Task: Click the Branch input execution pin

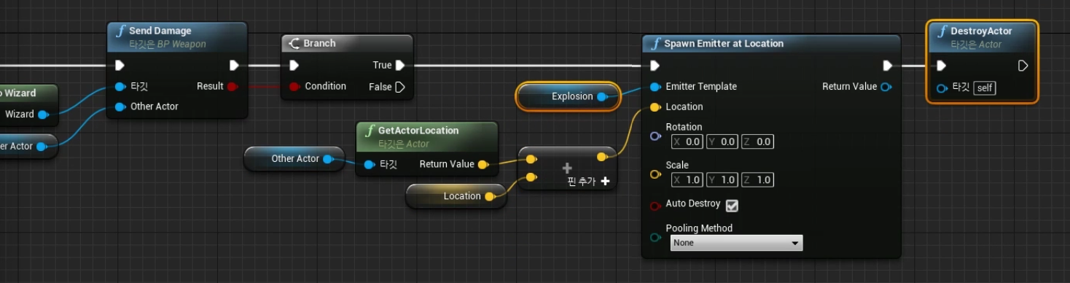Action: [x=293, y=66]
